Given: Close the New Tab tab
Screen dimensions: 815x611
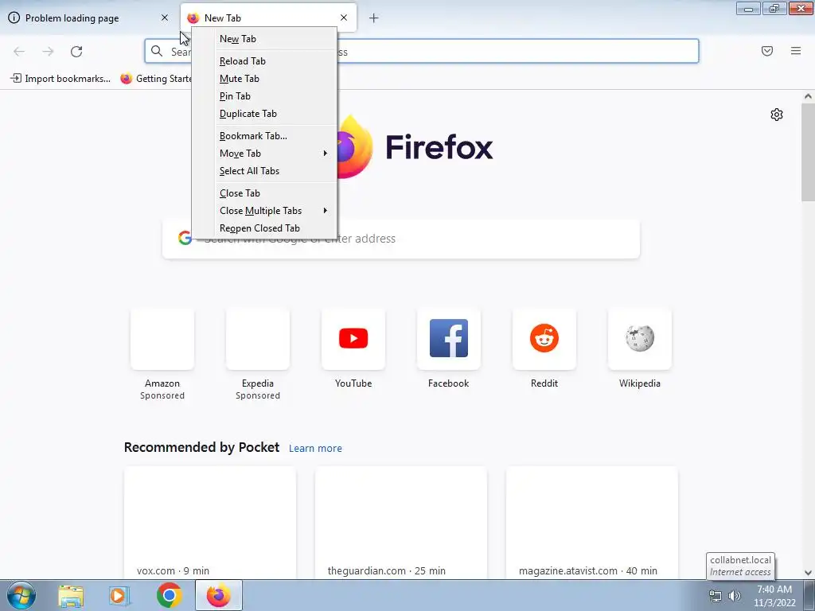Looking at the screenshot, I should (x=344, y=18).
